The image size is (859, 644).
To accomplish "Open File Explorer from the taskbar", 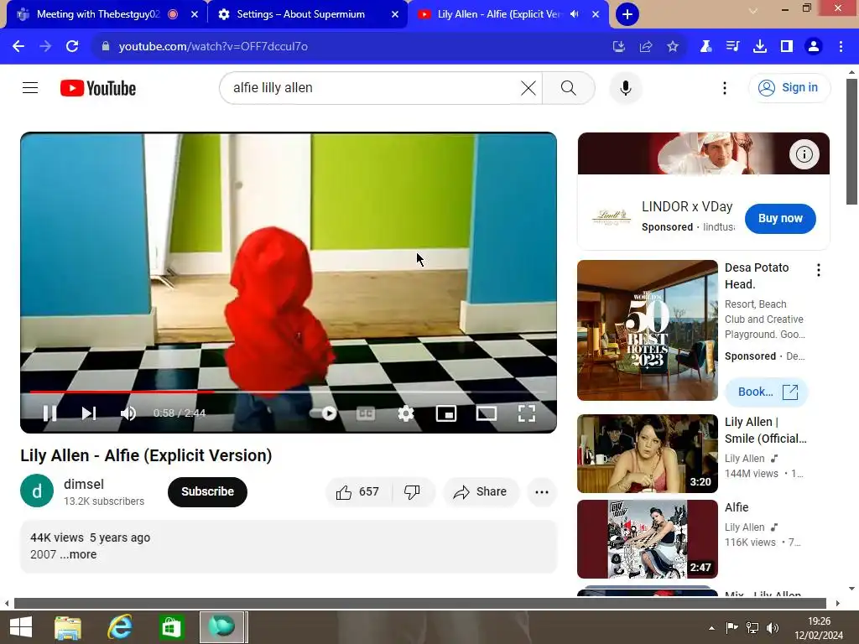I will pos(68,627).
